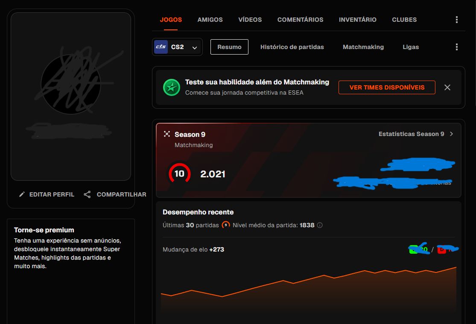
Task: Open the Ligas sub-tab
Action: (411, 47)
